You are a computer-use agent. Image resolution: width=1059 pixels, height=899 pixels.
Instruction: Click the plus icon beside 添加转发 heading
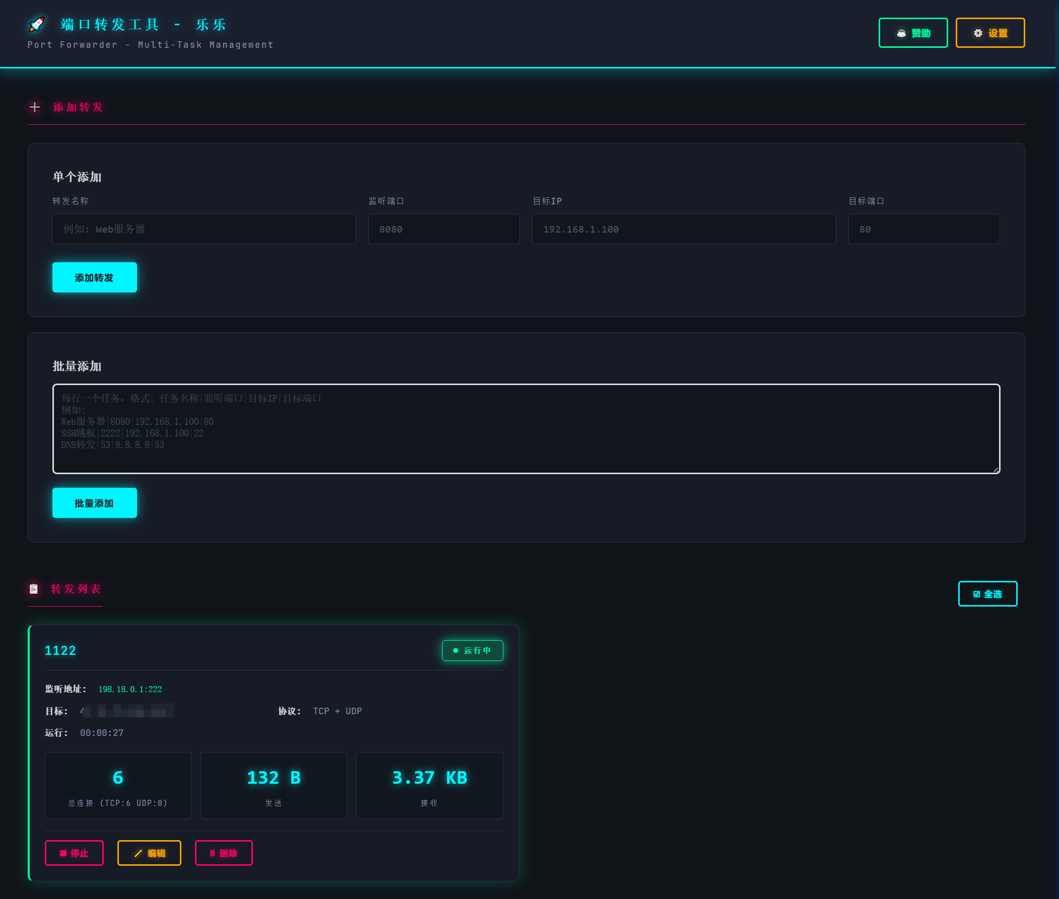tap(35, 108)
